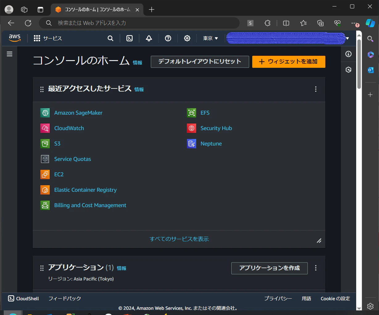Grab the drag handle of 最近アクセスしたサービス widget
This screenshot has width=379, height=315.
pos(42,89)
